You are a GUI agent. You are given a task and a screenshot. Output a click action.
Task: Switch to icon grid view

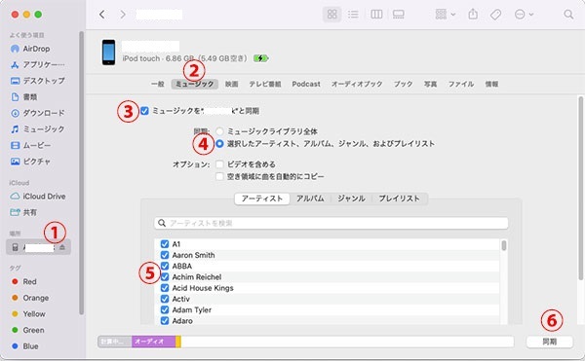click(x=331, y=15)
